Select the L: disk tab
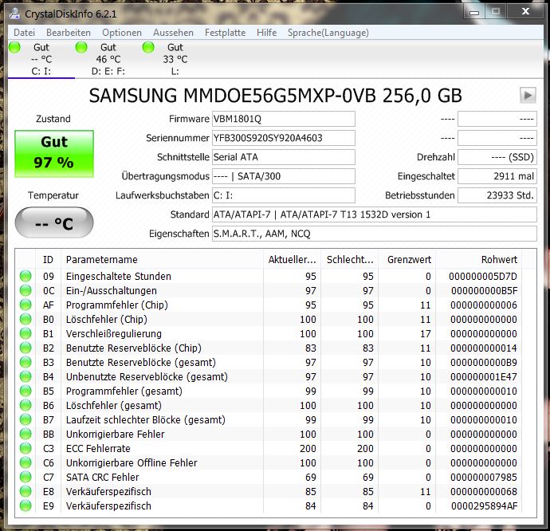The height and width of the screenshot is (531, 550). pyautogui.click(x=175, y=59)
